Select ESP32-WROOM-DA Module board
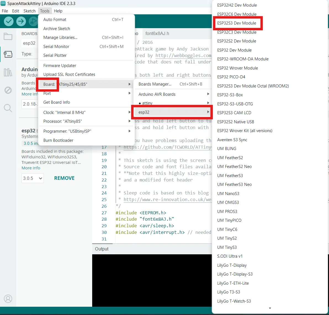Image resolution: width=329 pixels, height=315 pixels. [243, 59]
